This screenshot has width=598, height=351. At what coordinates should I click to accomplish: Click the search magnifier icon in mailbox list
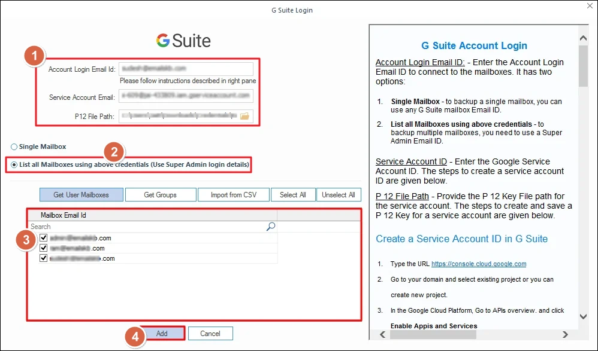(271, 227)
